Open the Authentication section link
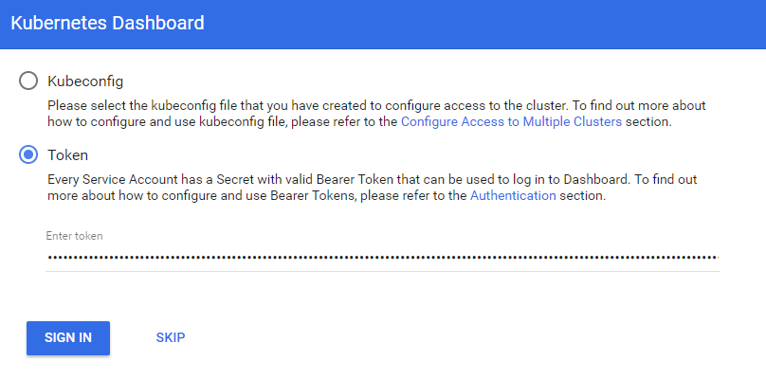Screen dimensions: 766x379 (x=513, y=196)
